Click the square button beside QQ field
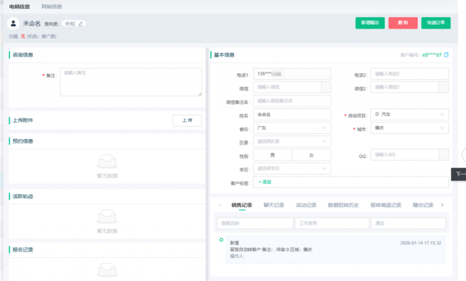Screen dimensions: 466x281 [x=443, y=155]
